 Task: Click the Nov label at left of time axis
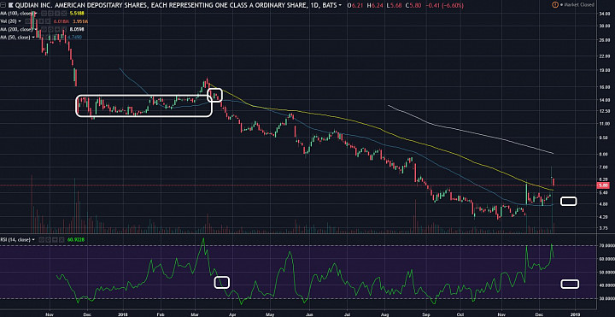[49, 314]
